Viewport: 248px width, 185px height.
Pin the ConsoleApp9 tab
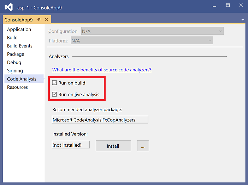[39, 20]
